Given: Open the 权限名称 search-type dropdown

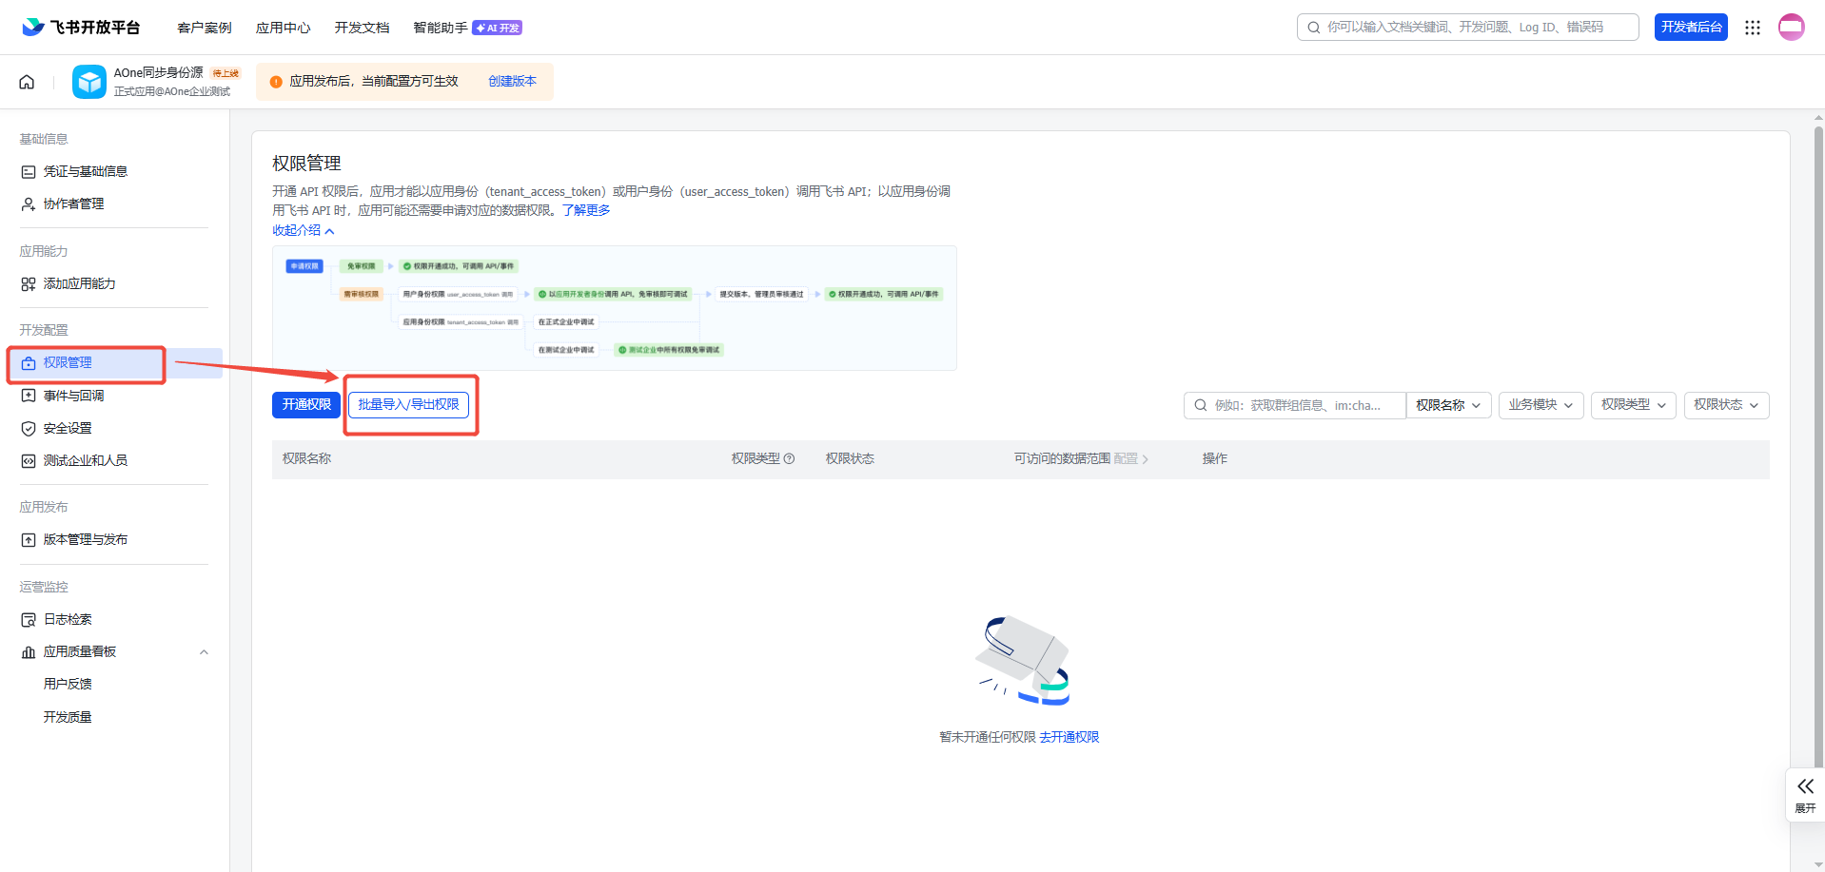Looking at the screenshot, I should tap(1449, 405).
